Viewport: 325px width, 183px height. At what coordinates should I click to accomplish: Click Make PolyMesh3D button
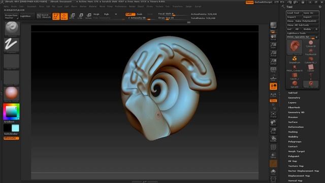[x=306, y=21]
